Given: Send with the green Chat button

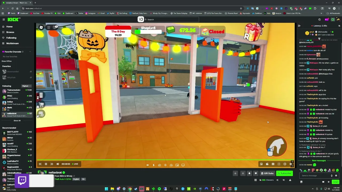Looking at the screenshot, I should (336, 182).
